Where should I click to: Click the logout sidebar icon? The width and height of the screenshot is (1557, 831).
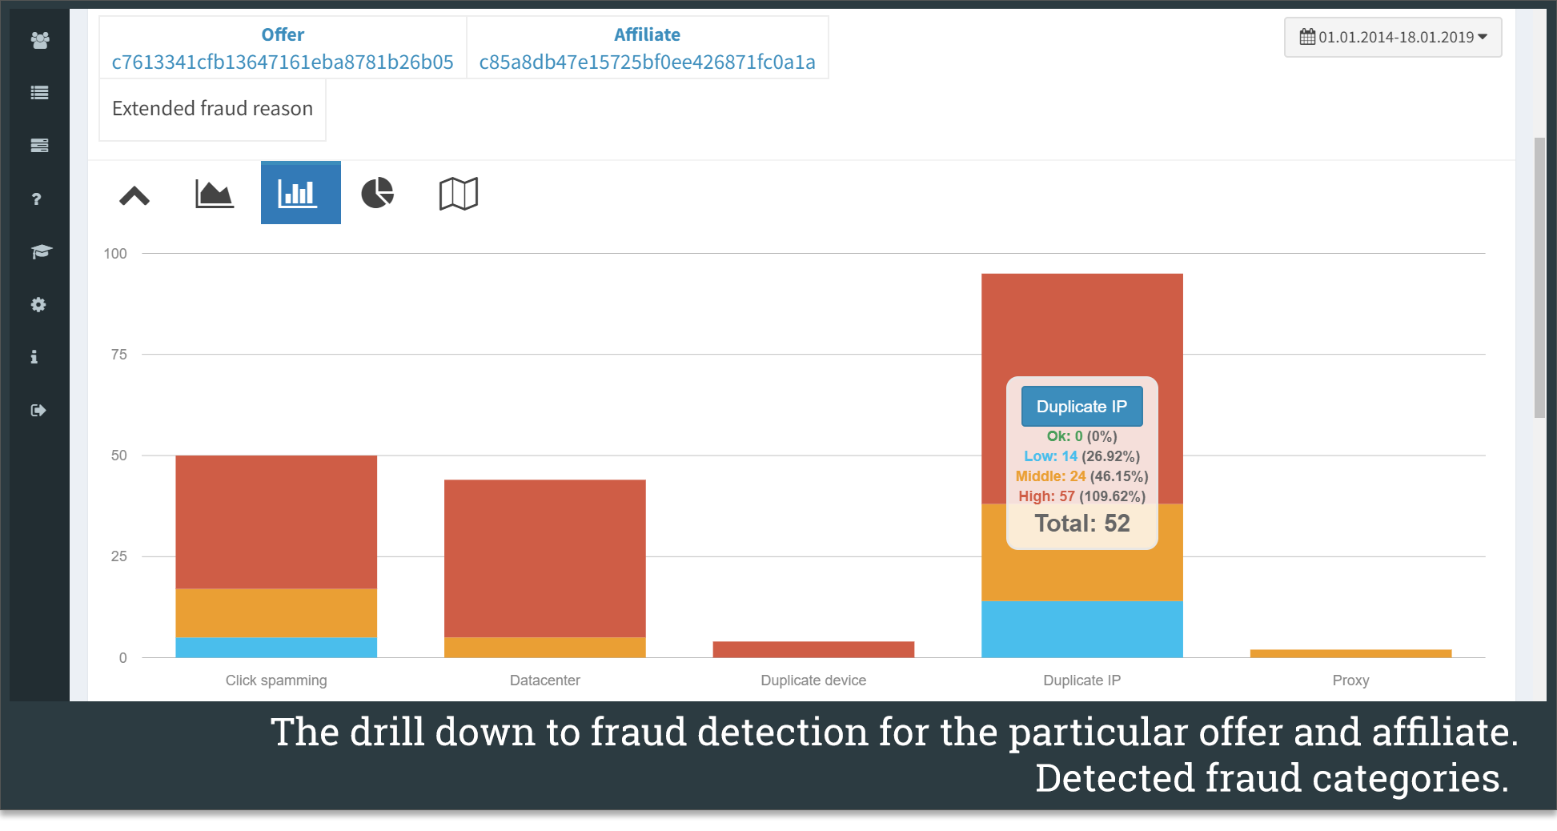[38, 411]
